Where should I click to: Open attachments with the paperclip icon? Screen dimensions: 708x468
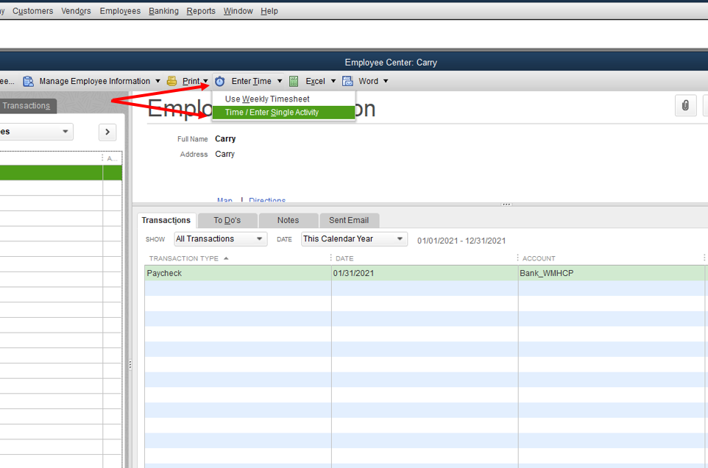click(x=685, y=105)
